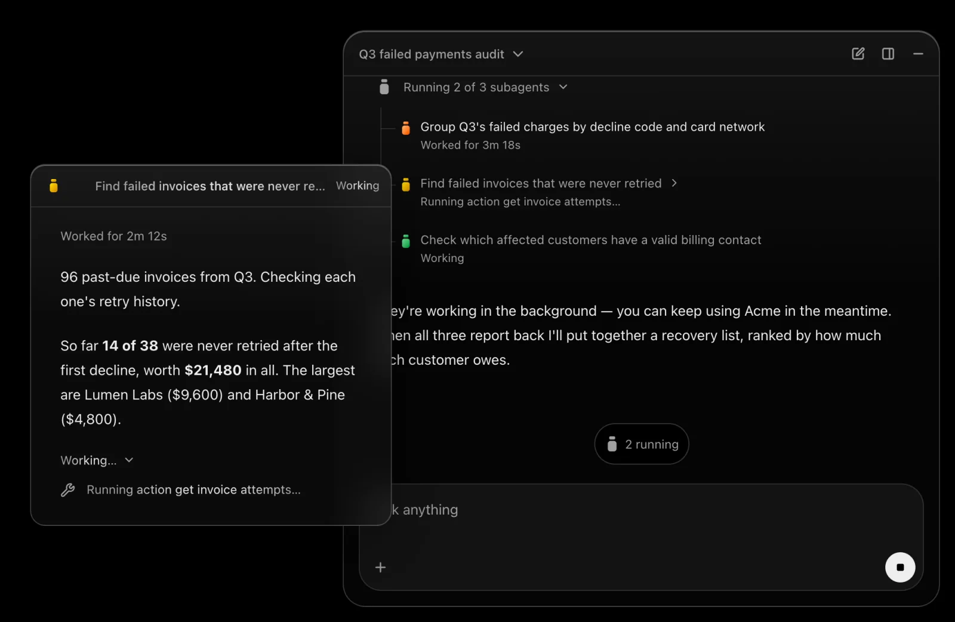
Task: Click the yellow agent icon in the Working panel header
Action: pos(54,186)
